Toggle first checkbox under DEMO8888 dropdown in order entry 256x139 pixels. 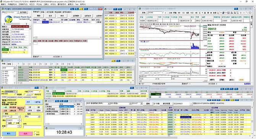tap(16, 94)
